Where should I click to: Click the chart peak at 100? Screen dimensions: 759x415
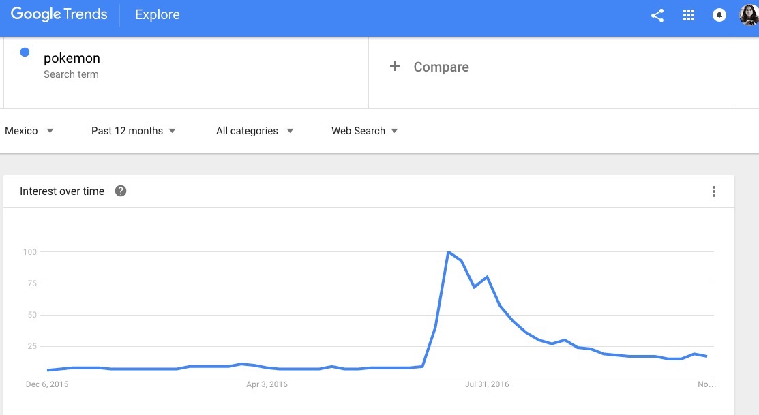(x=449, y=252)
